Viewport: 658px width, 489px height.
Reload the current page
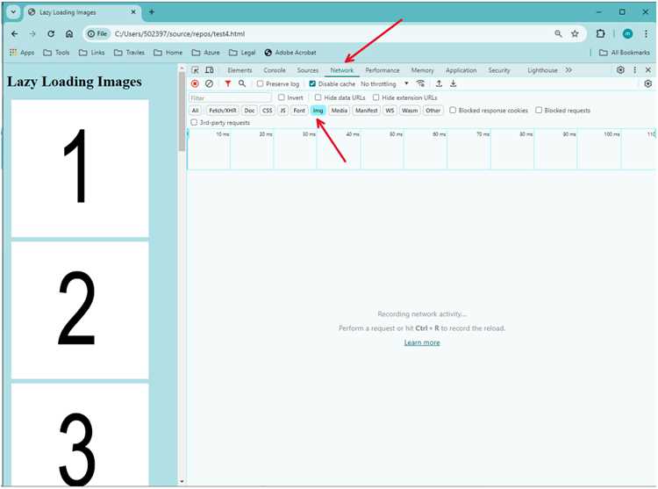(x=51, y=33)
